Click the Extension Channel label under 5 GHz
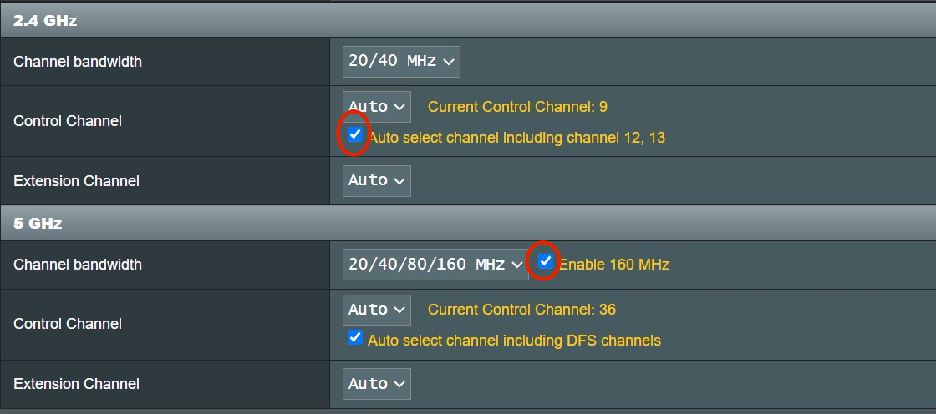The width and height of the screenshot is (936, 414). click(76, 384)
